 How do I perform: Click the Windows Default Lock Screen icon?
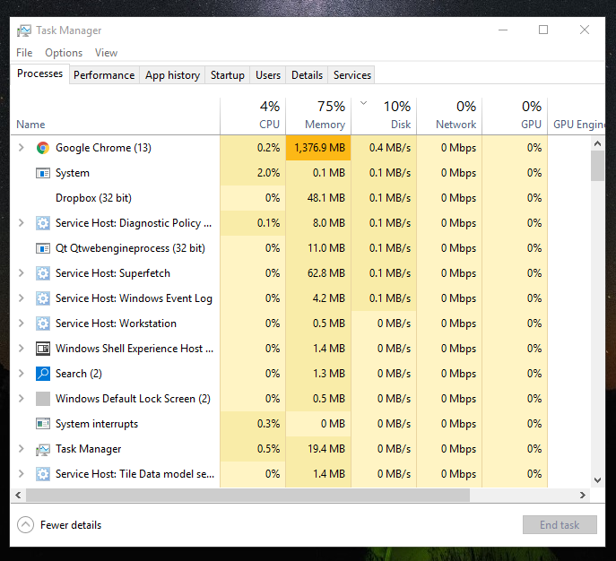coord(43,399)
